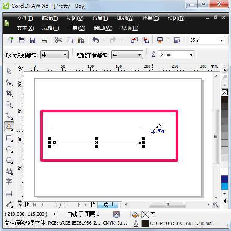Image resolution: width=231 pixels, height=231 pixels.
Task: Click the Cut scissors icon
Action: tap(58, 40)
